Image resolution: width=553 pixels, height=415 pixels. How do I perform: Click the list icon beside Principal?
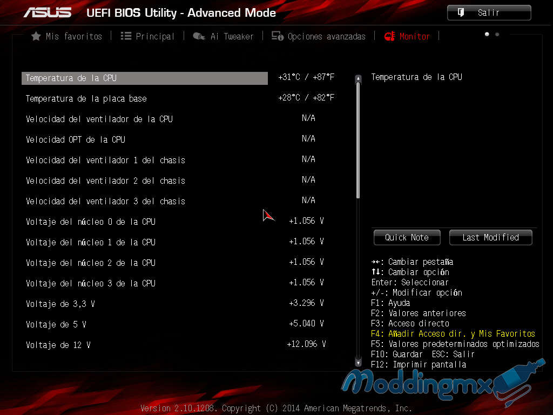(126, 36)
